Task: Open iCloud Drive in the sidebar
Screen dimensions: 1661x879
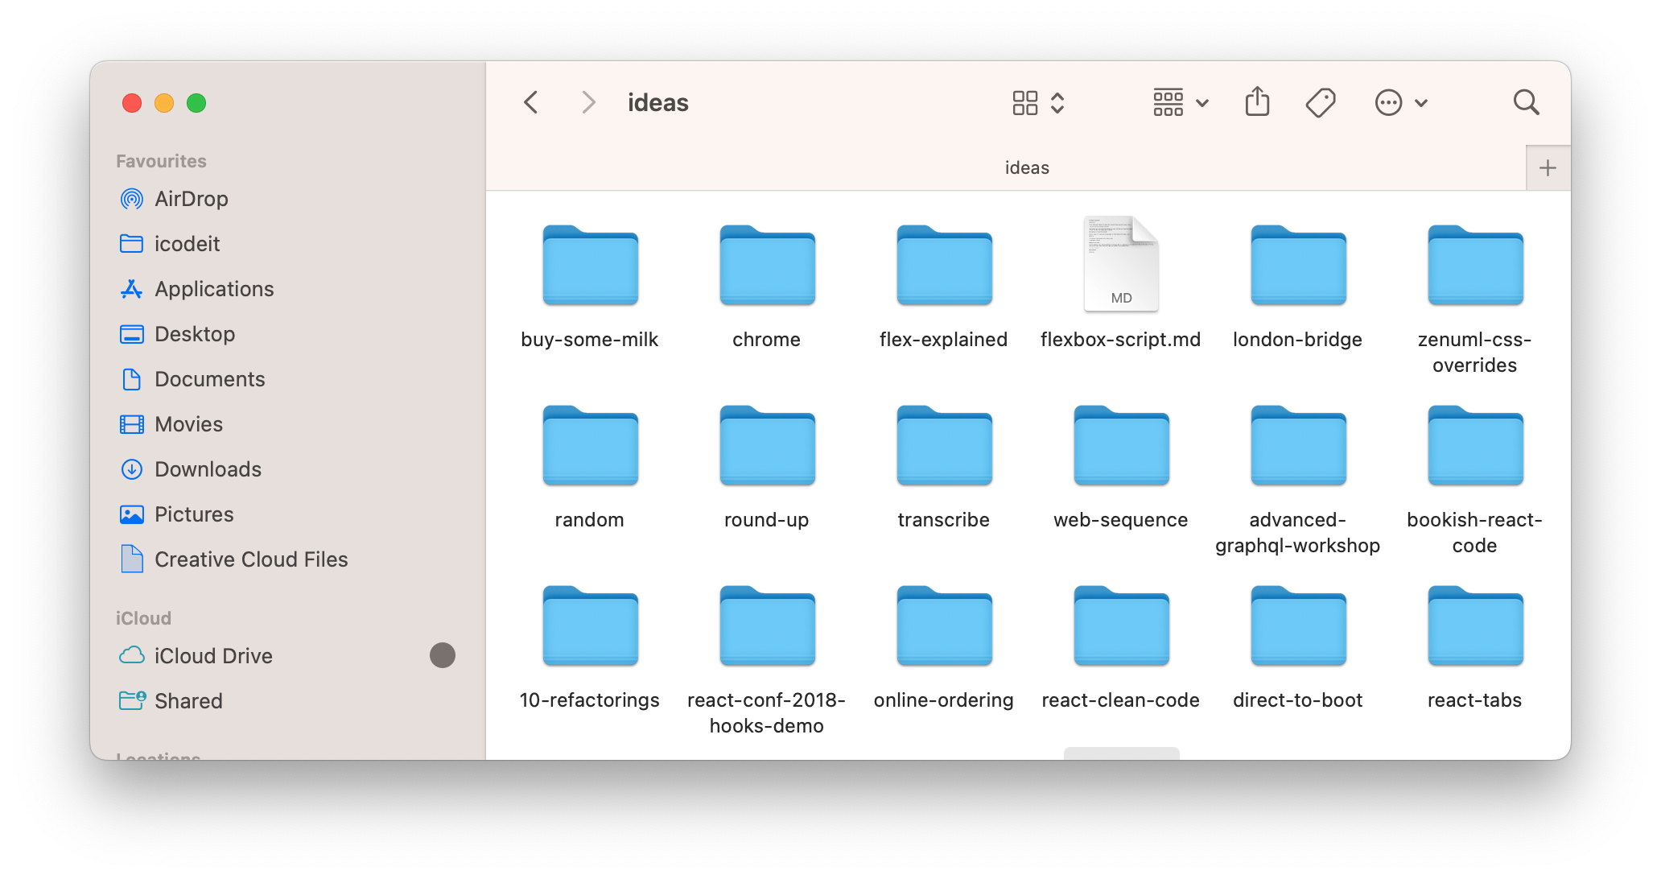Action: pos(213,656)
